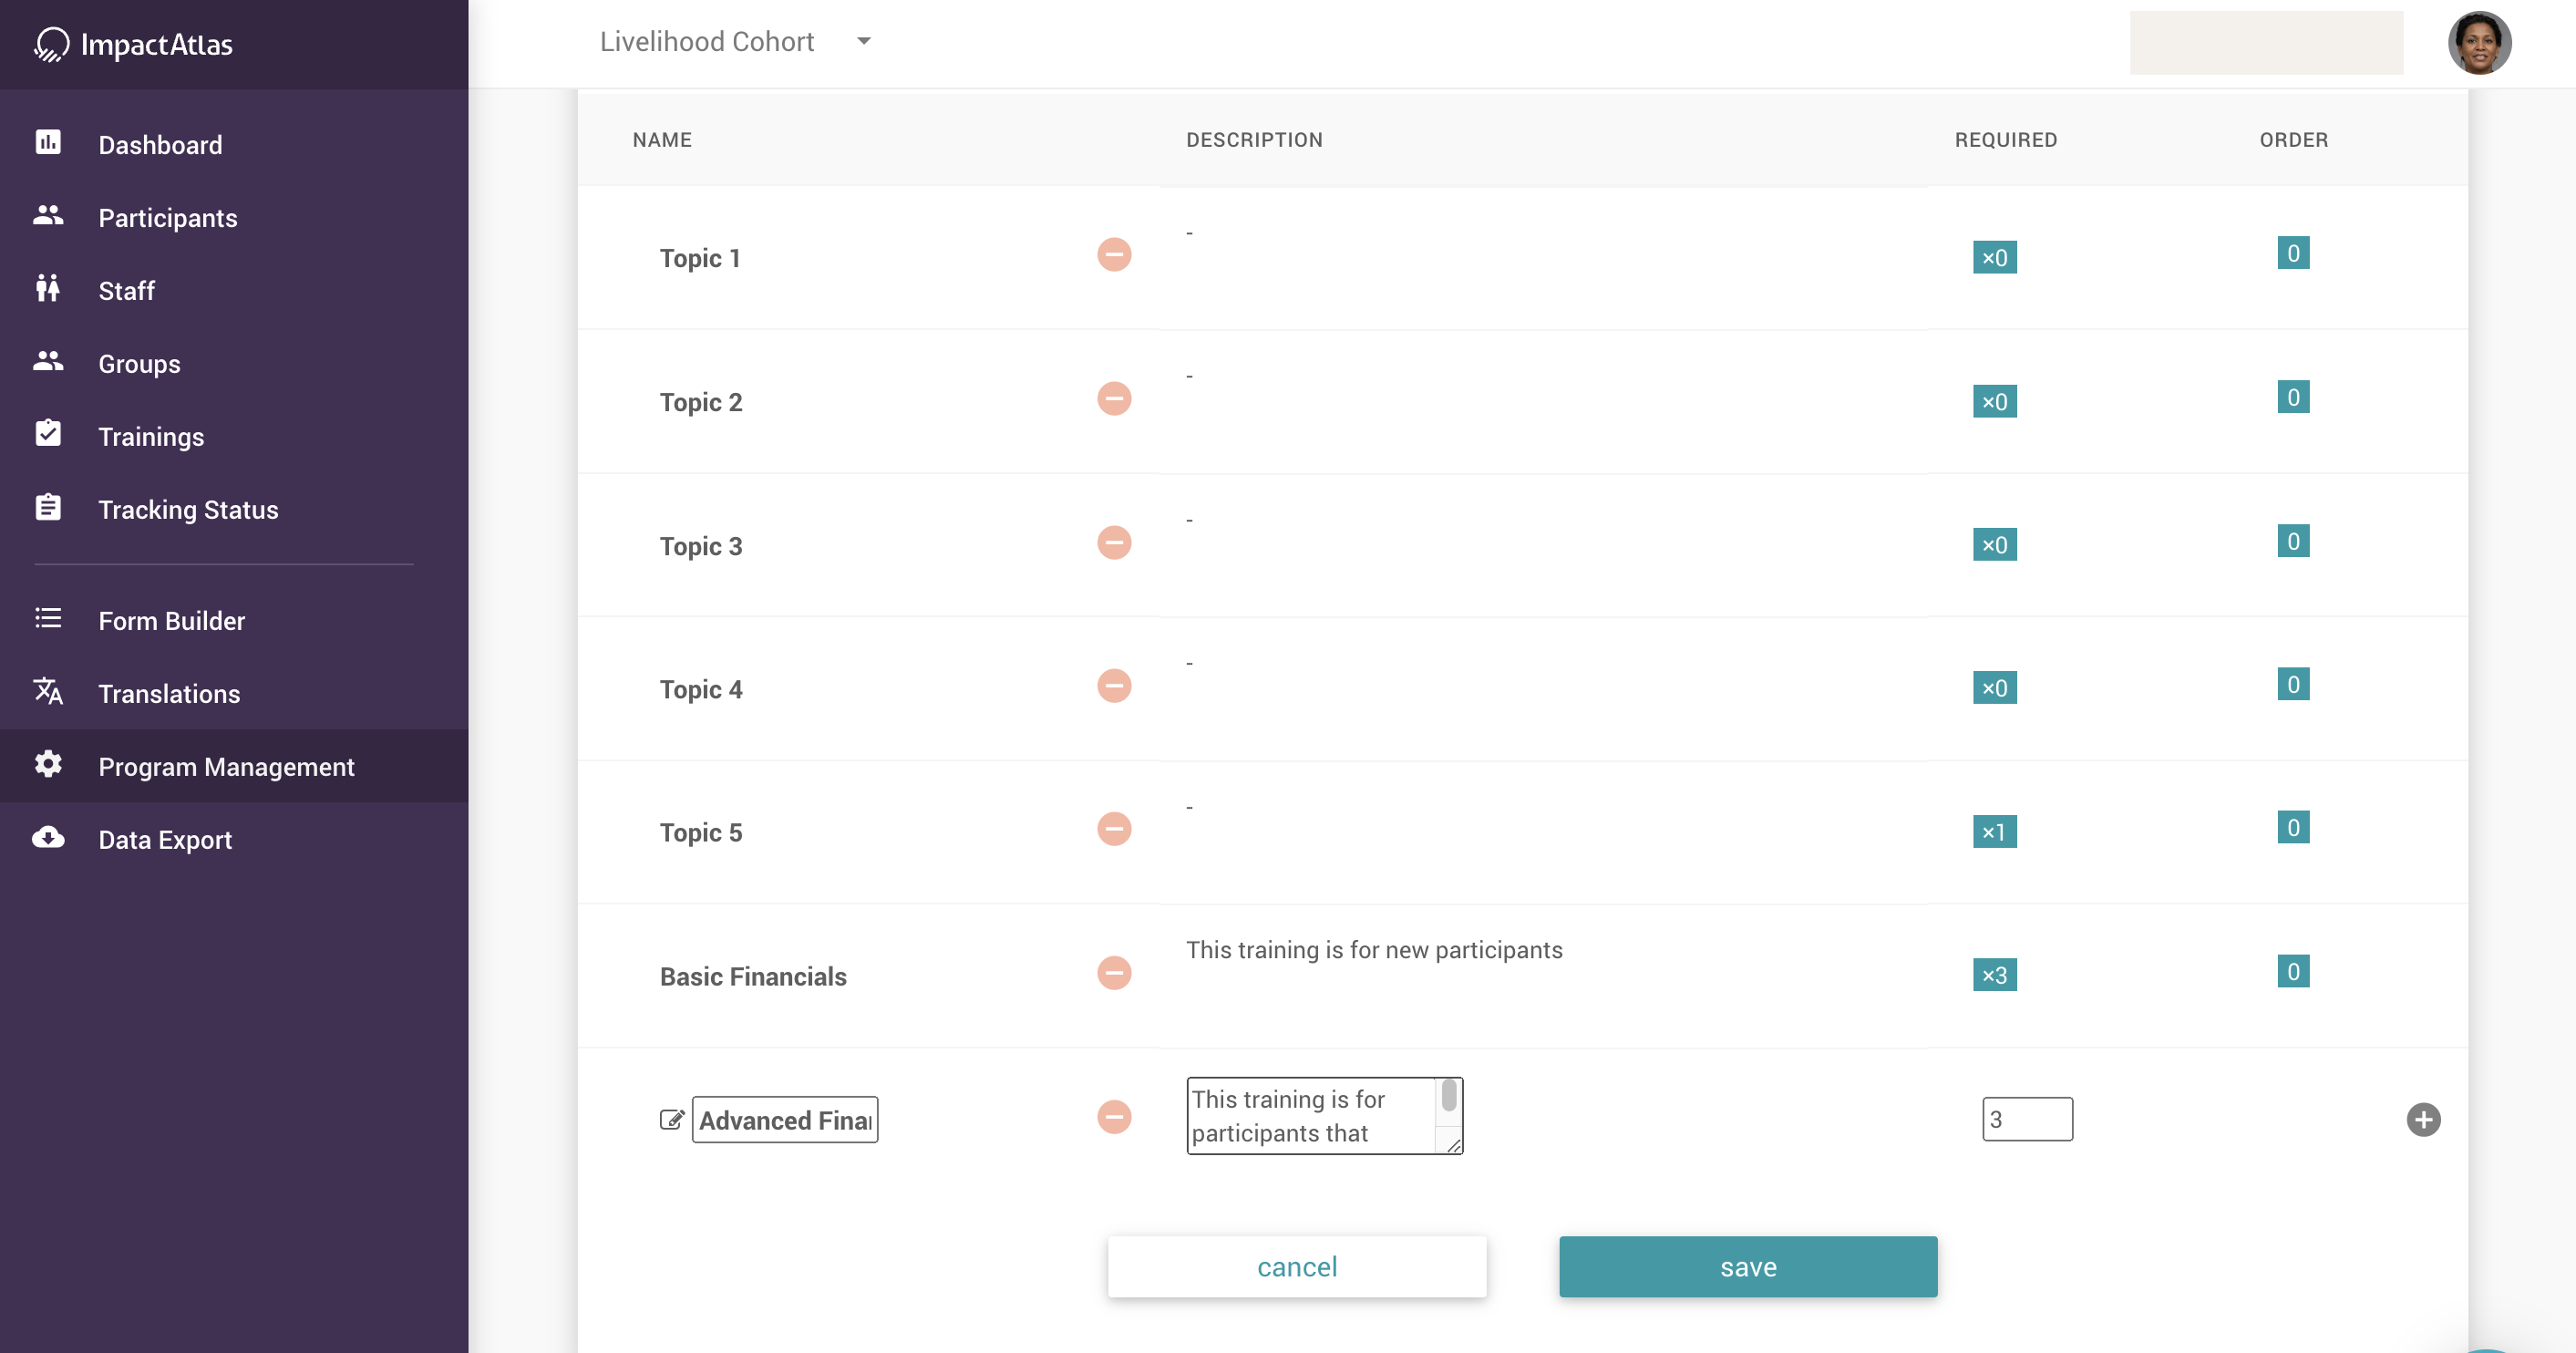
Task: Delete the Basic Financials training row
Action: 1113,973
